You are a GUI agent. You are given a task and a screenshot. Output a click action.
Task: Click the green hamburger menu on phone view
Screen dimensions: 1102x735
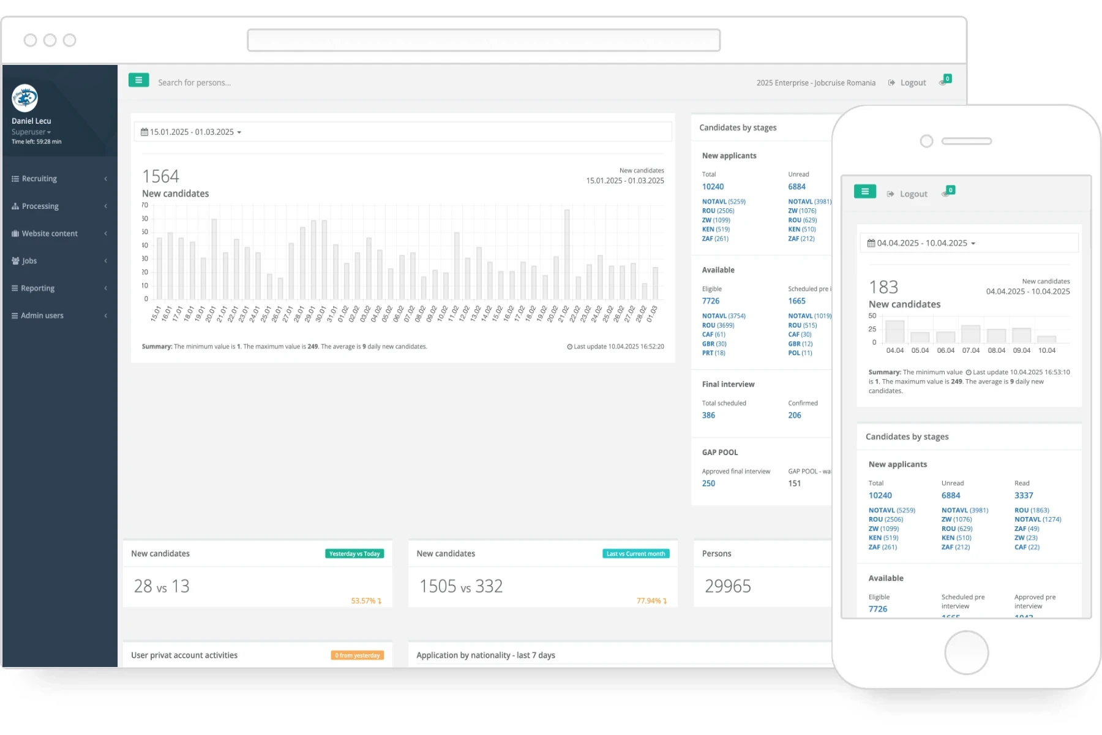coord(864,192)
